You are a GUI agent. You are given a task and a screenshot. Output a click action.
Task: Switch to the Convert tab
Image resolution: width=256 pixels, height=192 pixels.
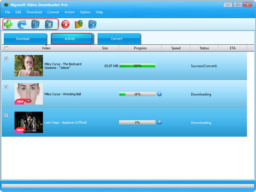click(x=119, y=39)
